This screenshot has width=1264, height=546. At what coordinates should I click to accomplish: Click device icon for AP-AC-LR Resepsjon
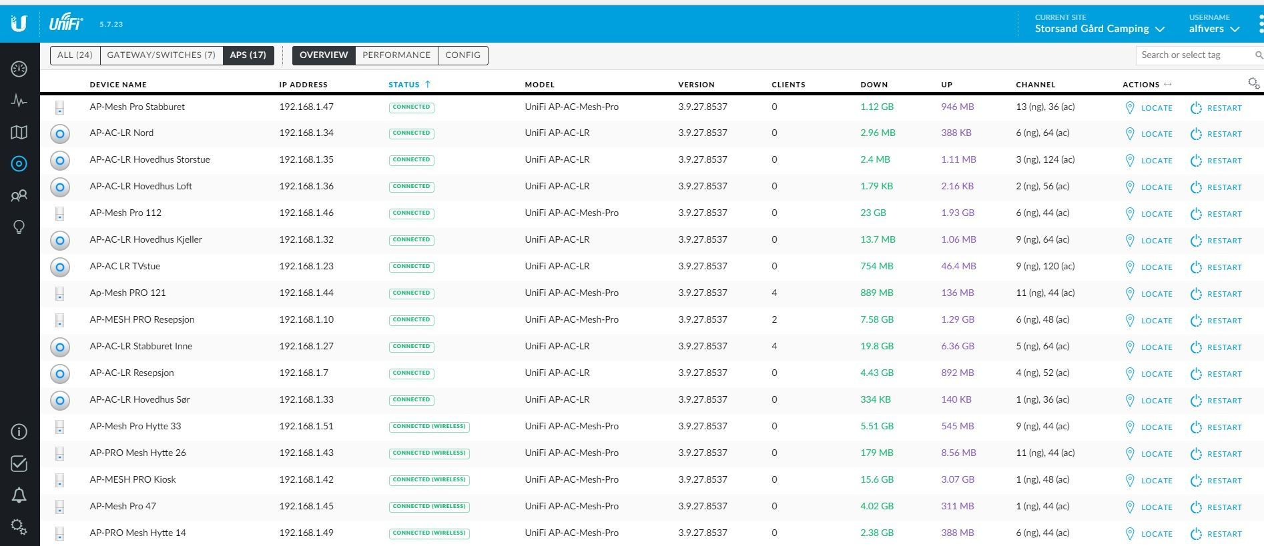click(x=60, y=374)
